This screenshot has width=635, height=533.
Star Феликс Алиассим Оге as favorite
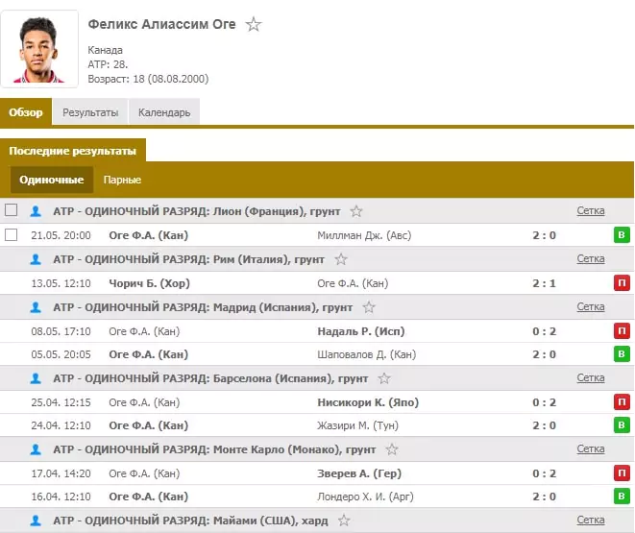[254, 24]
